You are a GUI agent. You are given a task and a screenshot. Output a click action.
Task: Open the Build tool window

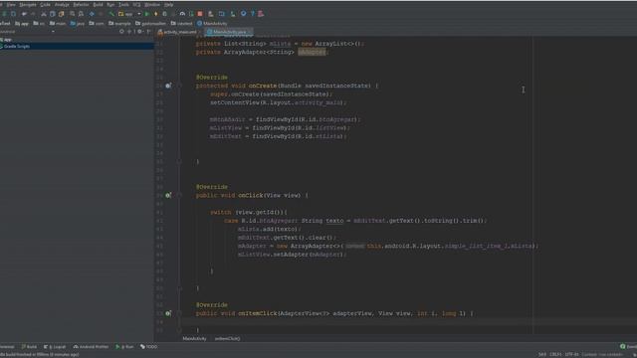[29, 347]
